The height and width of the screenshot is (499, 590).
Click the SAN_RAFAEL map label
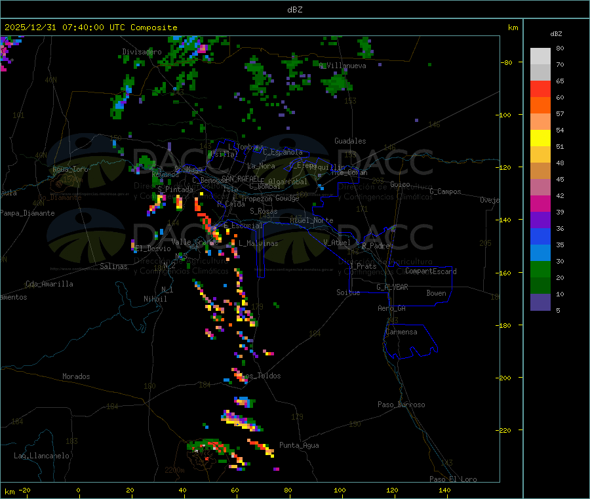click(x=241, y=178)
